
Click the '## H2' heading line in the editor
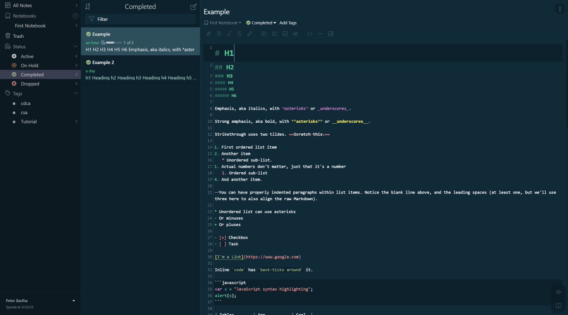224,67
